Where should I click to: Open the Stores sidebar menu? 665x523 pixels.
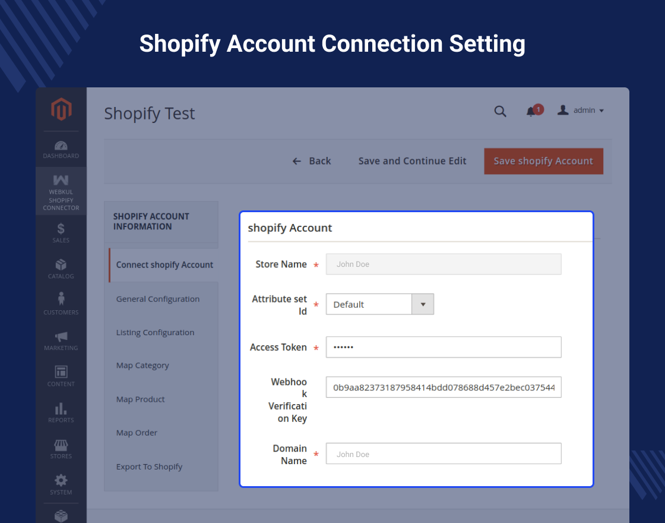pyautogui.click(x=61, y=449)
